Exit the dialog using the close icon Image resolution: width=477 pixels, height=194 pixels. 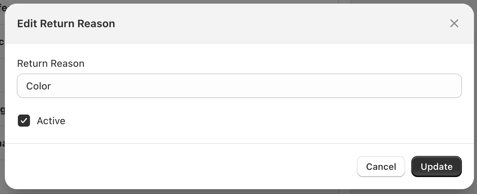[454, 23]
